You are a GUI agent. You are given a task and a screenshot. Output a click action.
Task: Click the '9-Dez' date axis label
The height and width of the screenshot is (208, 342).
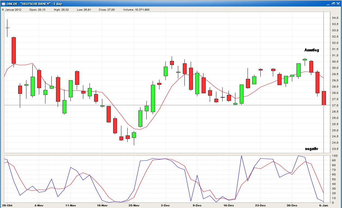pos(197,205)
